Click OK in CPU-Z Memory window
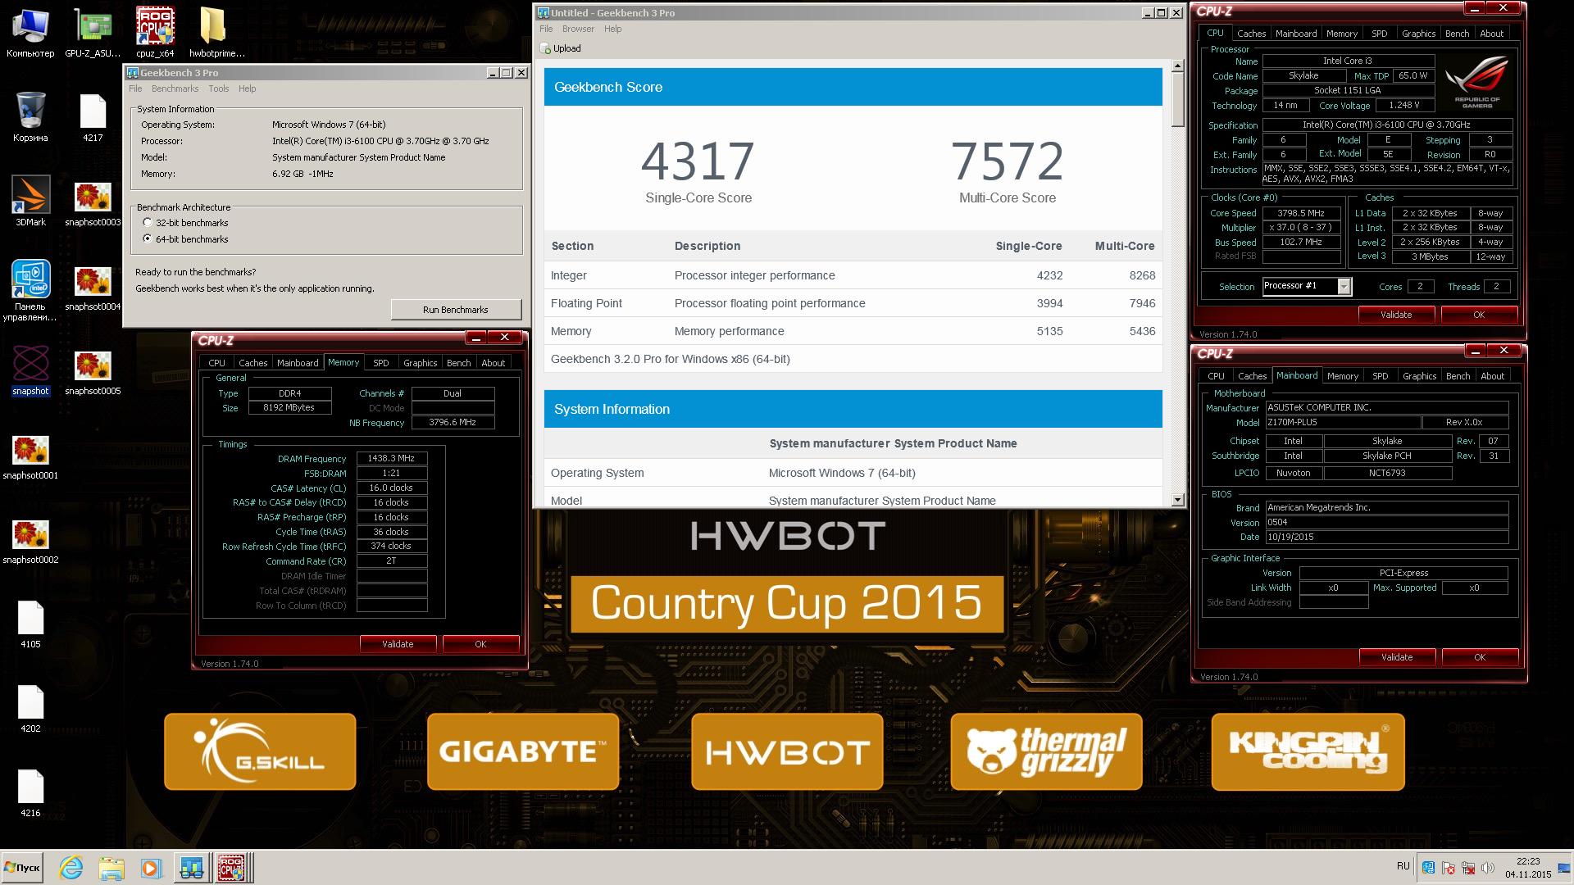 click(x=480, y=644)
